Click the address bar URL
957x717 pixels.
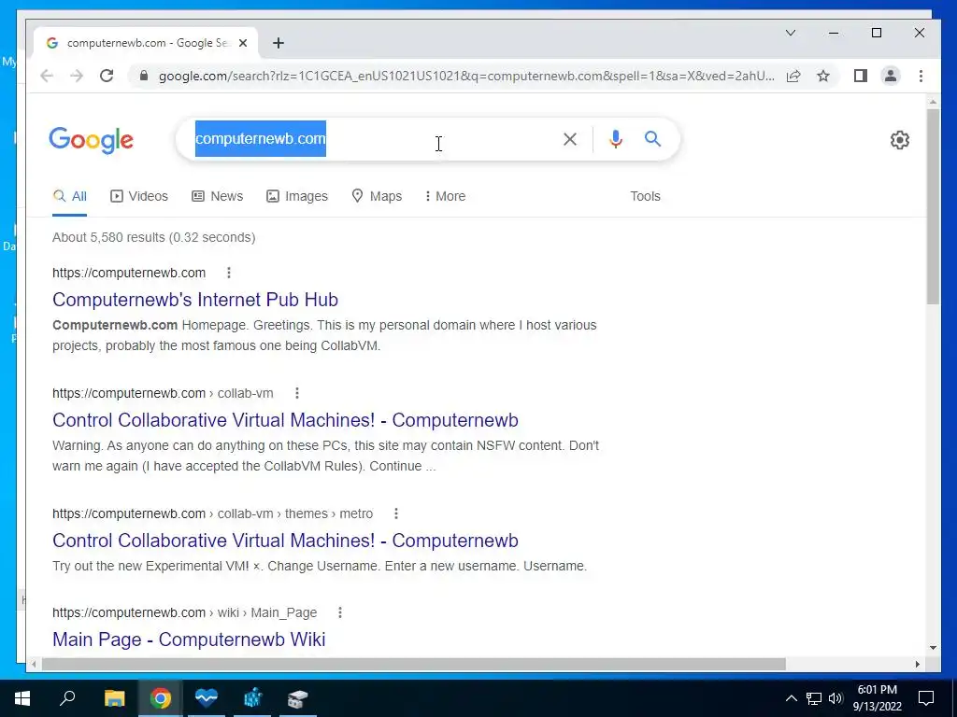[x=466, y=76]
